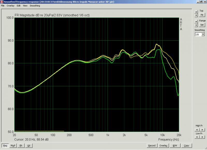Click the ARTA application icon in title bar
The height and width of the screenshot is (150, 207).
2,2
